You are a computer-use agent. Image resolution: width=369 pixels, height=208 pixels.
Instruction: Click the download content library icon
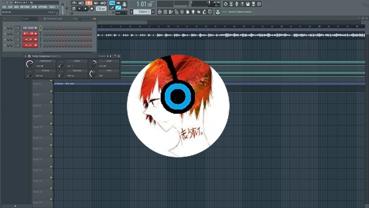click(218, 12)
